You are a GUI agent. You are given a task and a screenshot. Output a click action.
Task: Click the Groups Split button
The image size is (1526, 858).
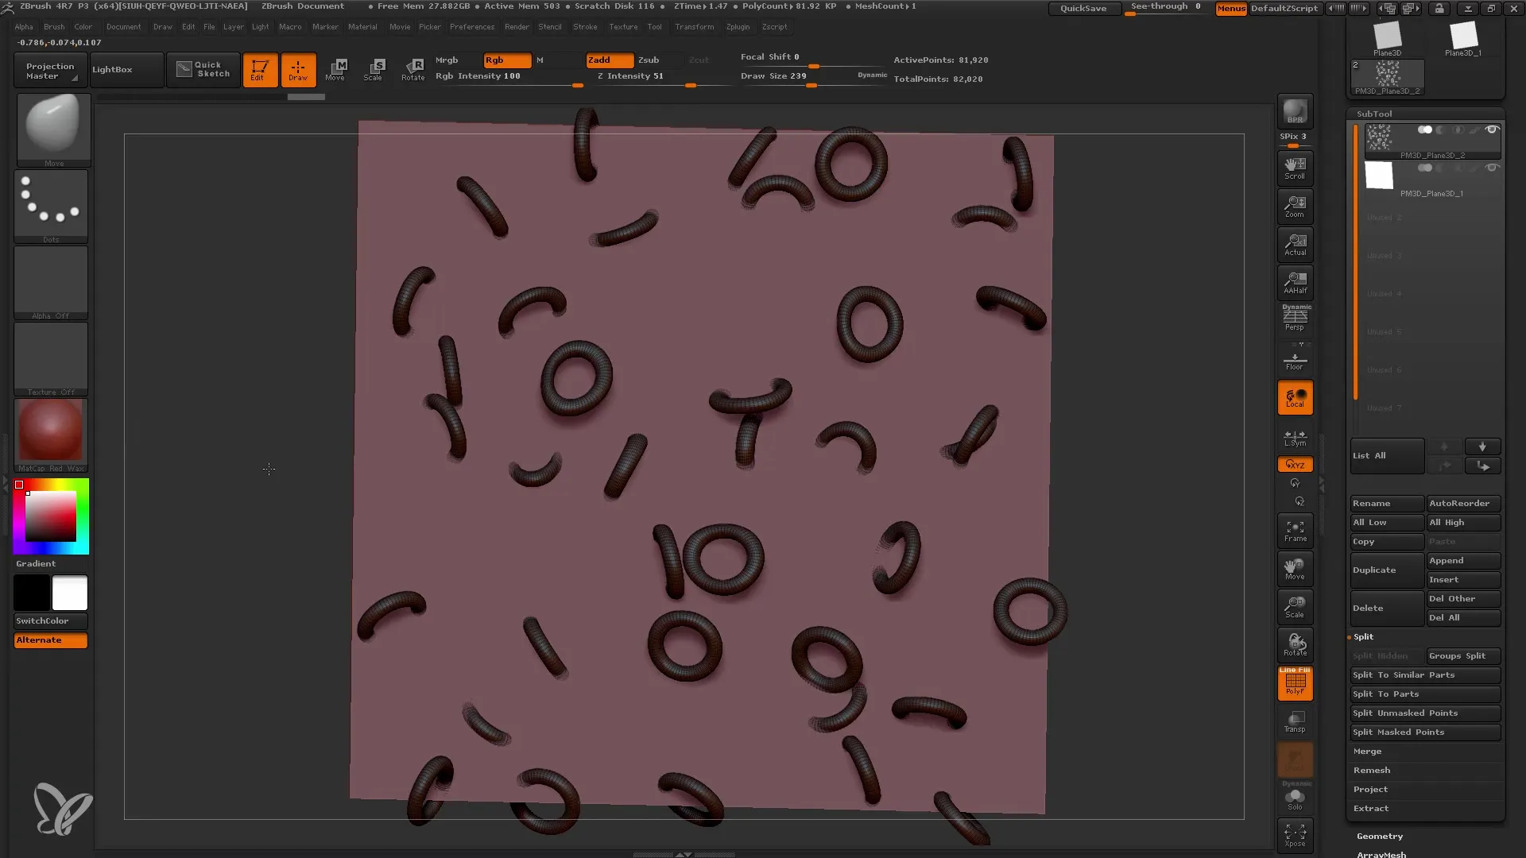(x=1463, y=655)
